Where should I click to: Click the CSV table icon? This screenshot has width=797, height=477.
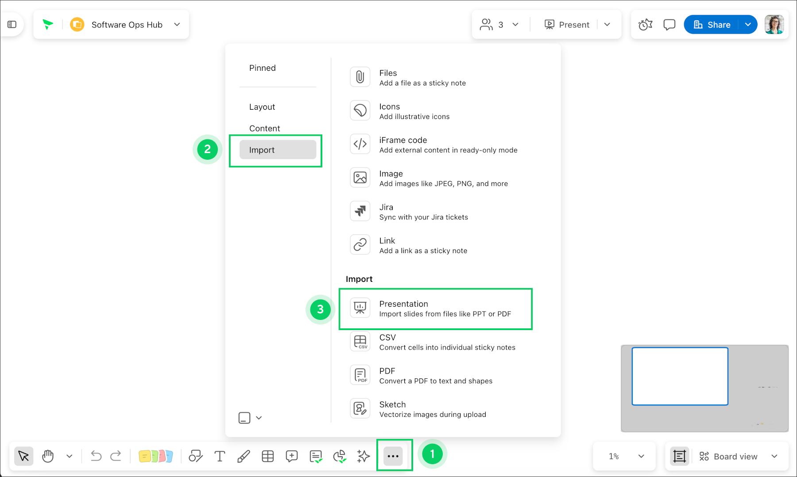[x=360, y=341]
